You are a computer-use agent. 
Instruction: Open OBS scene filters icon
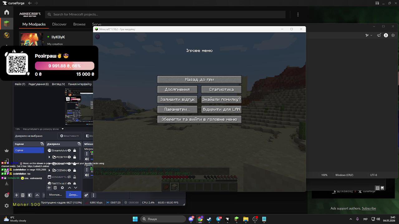click(x=30, y=195)
